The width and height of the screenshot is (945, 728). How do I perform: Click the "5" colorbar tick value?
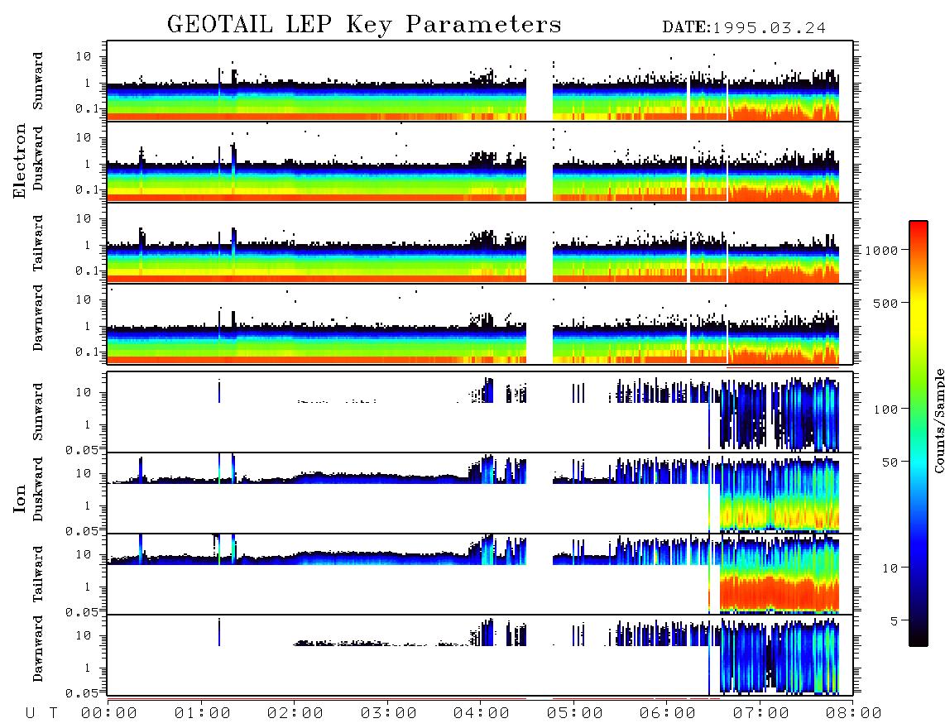click(x=895, y=620)
